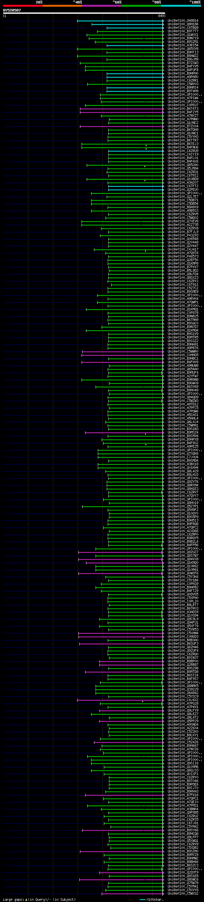Select the label UniRef100_A7PIW4
This screenshot has height=902, width=204.
[183, 98]
